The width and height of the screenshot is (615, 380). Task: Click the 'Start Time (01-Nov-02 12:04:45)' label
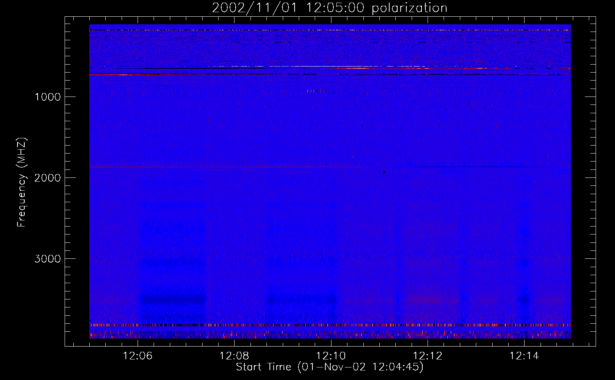pyautogui.click(x=330, y=367)
